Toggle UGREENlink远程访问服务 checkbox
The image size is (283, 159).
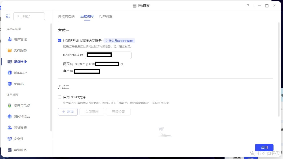[x=60, y=40]
